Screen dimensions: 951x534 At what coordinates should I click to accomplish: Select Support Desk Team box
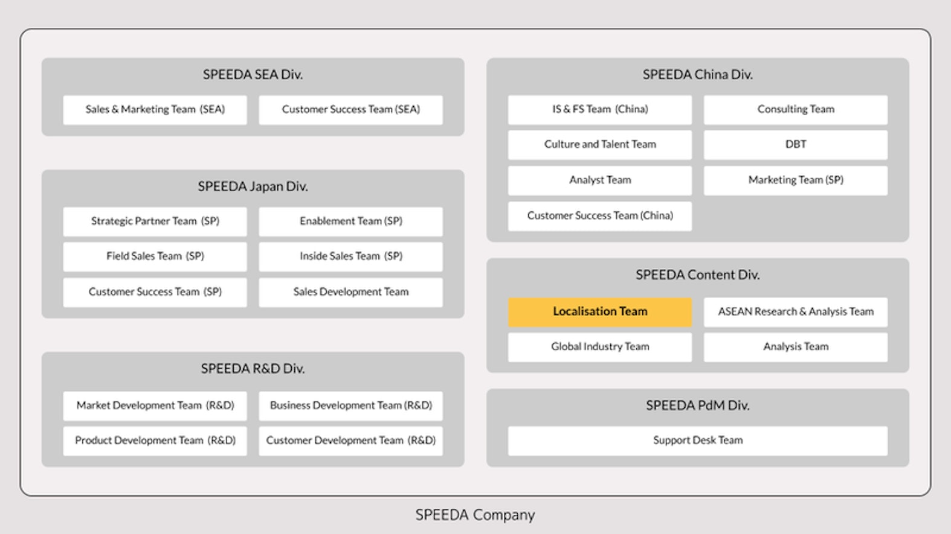point(698,441)
